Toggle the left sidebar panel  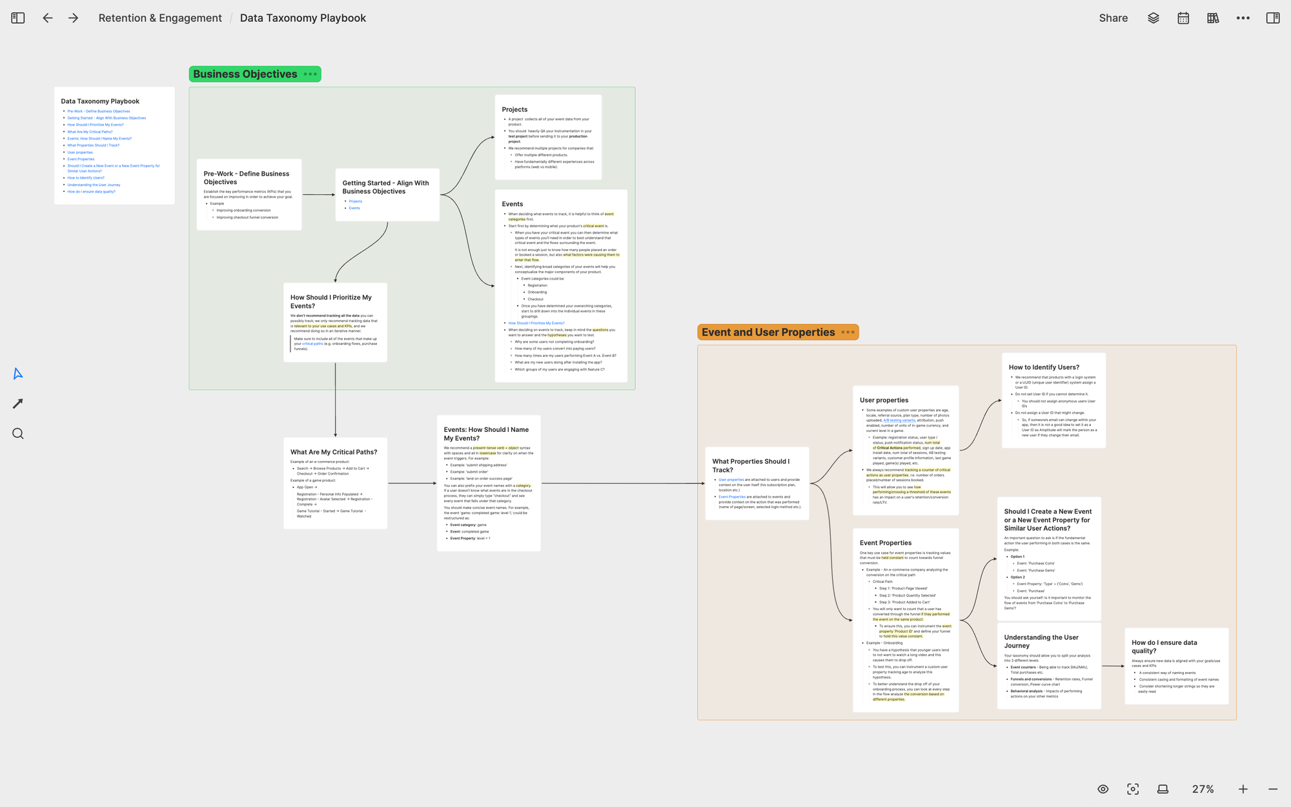point(18,18)
